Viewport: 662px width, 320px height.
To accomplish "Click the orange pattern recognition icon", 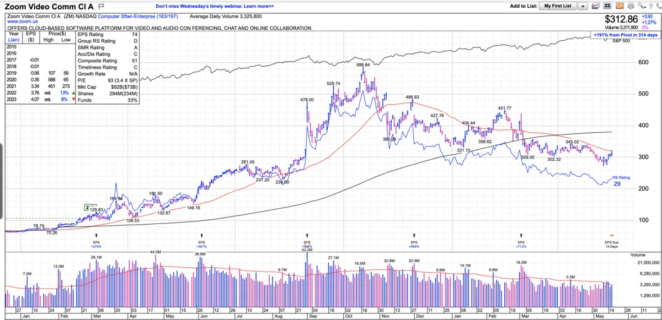I will [619, 6].
